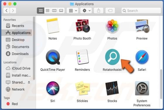Select the Siri app icon
This screenshot has height=110, width=164.
click(53, 88)
